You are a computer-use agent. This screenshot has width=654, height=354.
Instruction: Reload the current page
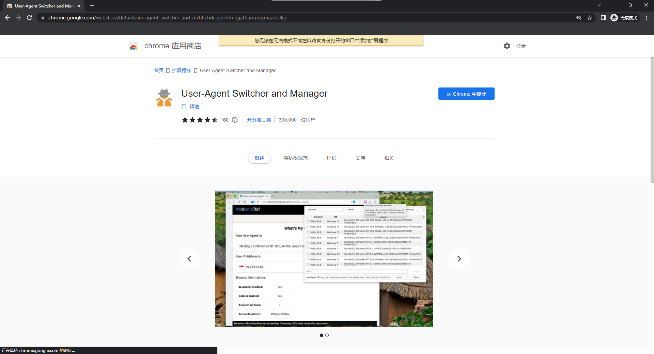click(29, 18)
